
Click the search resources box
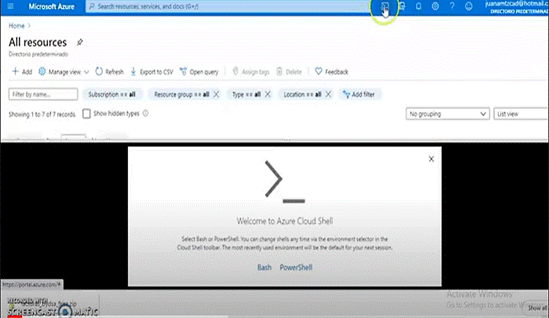click(x=227, y=6)
